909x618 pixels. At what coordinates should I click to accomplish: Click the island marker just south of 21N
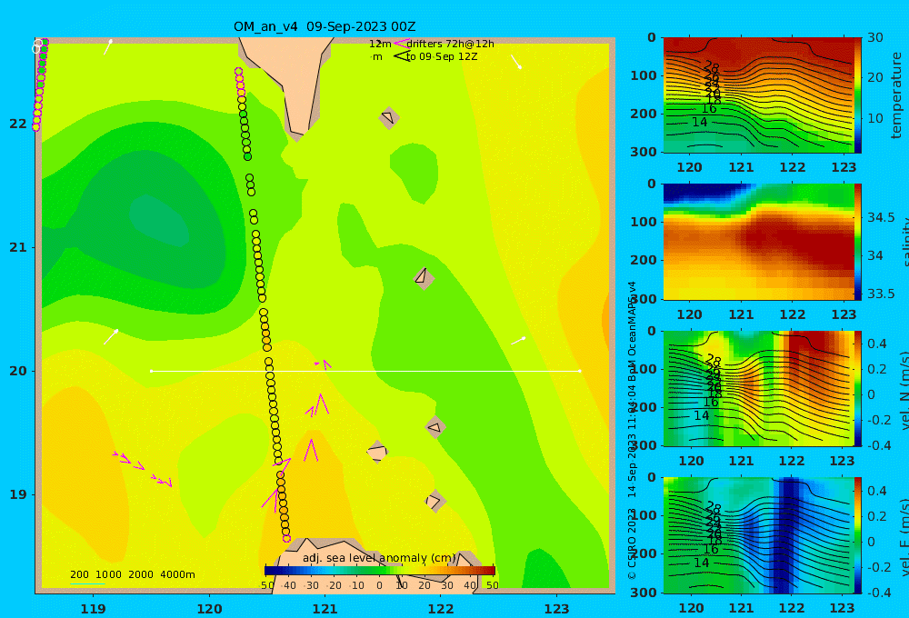coord(424,277)
